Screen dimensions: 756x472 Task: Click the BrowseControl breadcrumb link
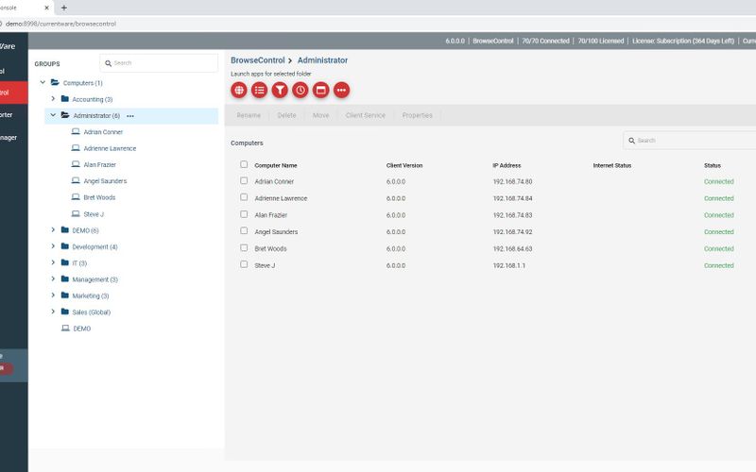(257, 60)
